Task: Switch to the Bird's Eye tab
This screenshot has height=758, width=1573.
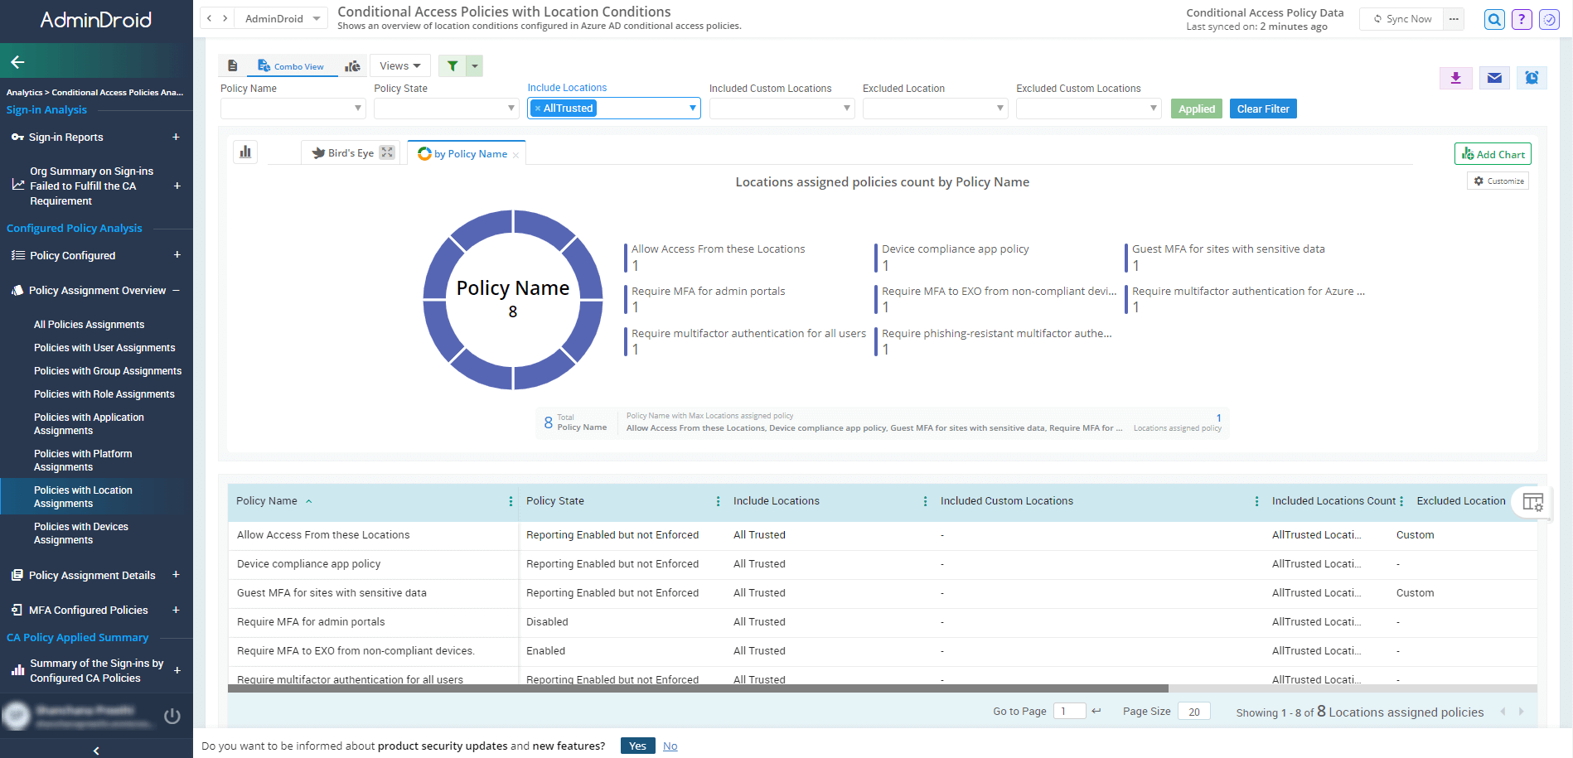Action: click(x=348, y=152)
